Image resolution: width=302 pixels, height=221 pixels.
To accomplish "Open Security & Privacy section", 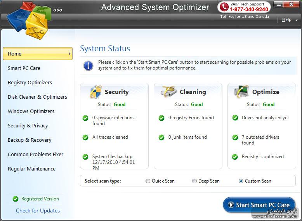I will tap(28, 125).
